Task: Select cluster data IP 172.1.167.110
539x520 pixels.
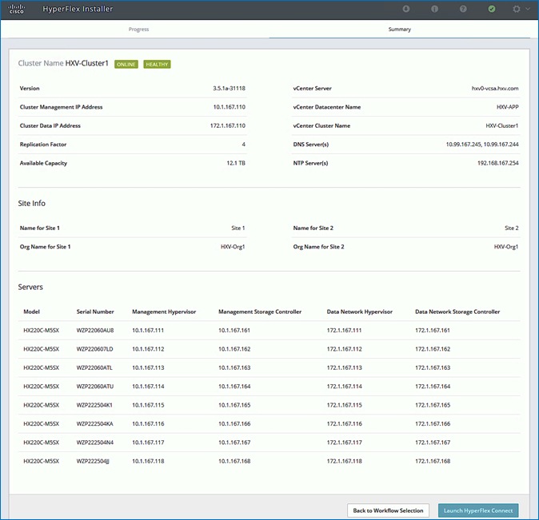Action: coord(228,125)
